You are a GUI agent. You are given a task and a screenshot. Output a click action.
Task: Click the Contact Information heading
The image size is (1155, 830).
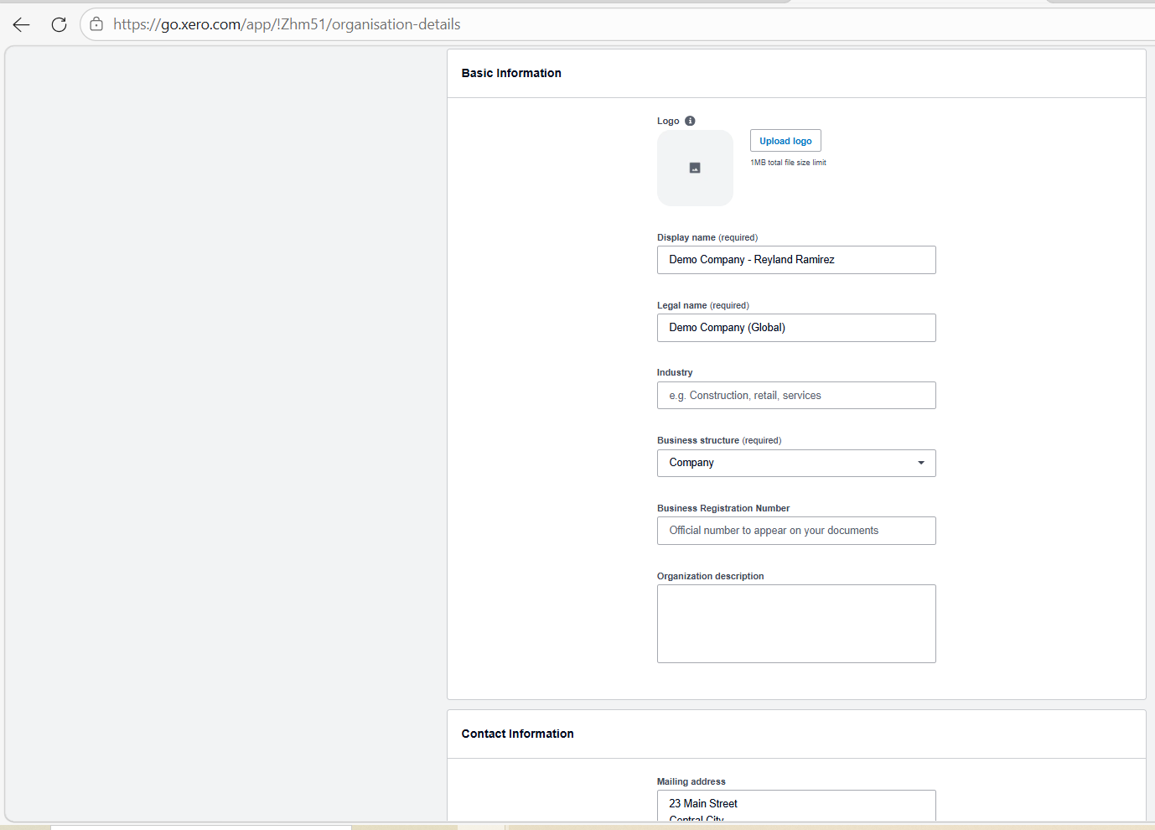click(x=517, y=734)
